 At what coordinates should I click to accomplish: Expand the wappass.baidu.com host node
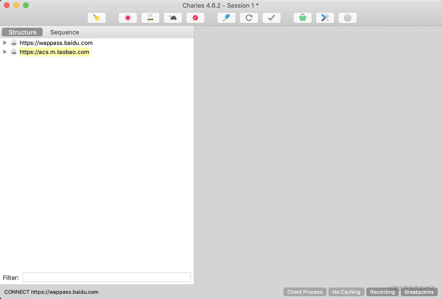[x=5, y=43]
